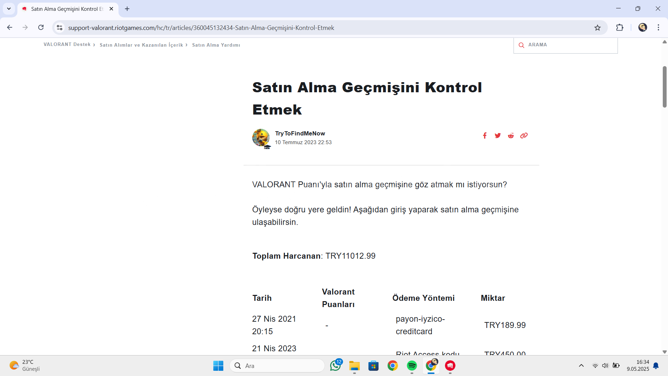The width and height of the screenshot is (668, 376).
Task: Open Satın Alma Yardımı breadcrumb
Action: [216, 45]
